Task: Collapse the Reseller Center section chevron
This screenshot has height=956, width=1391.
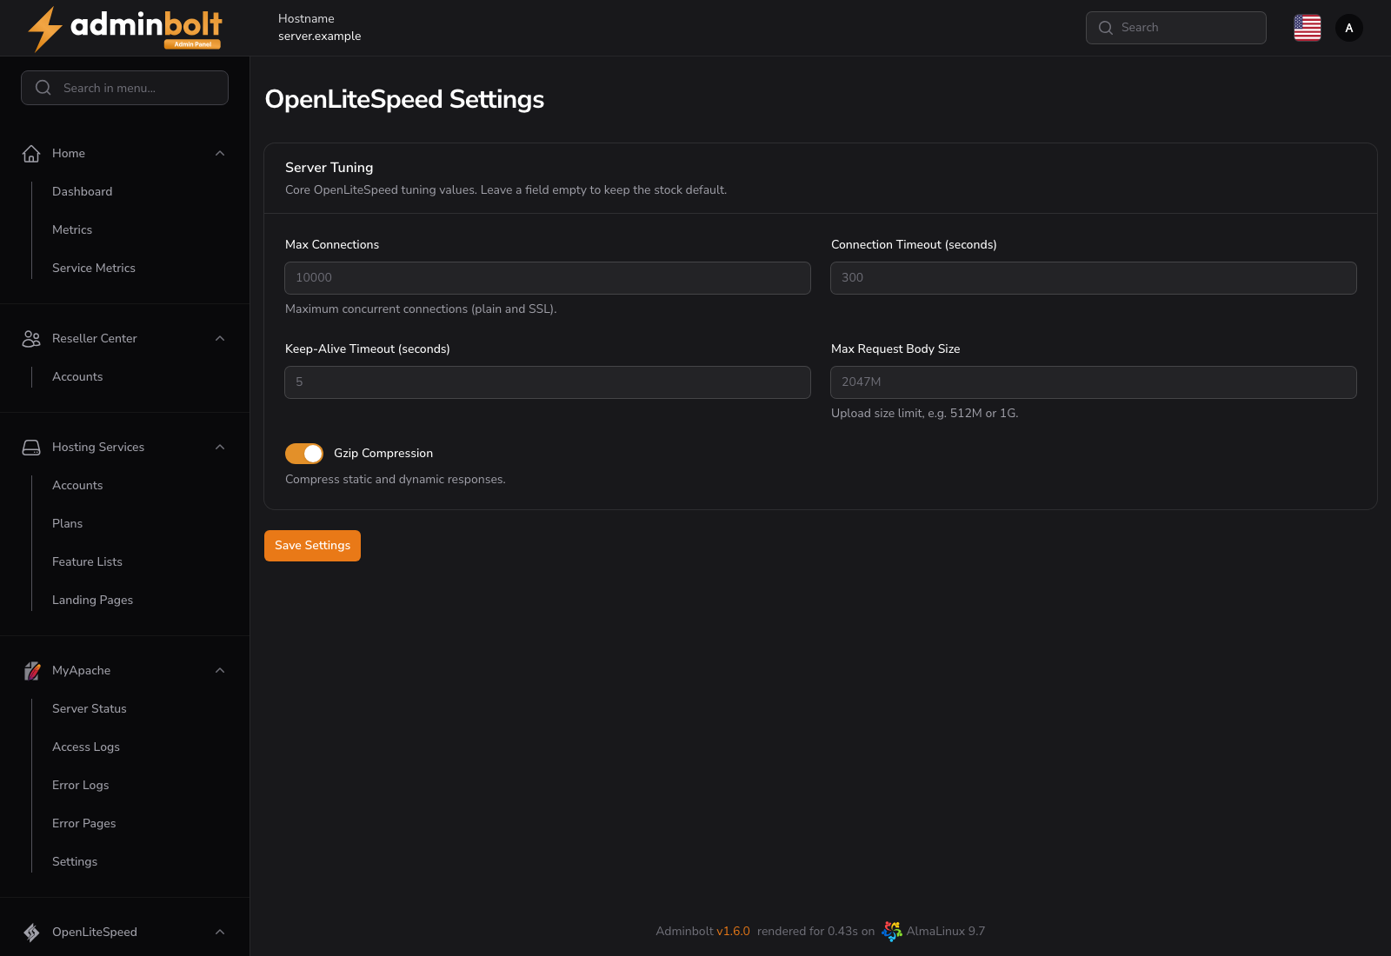Action: click(x=220, y=338)
